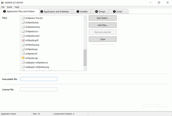This screenshot has height=116, width=172.
Task: Click the file icon beside Softpedia Test.pfx
Action: pyautogui.click(x=23, y=18)
